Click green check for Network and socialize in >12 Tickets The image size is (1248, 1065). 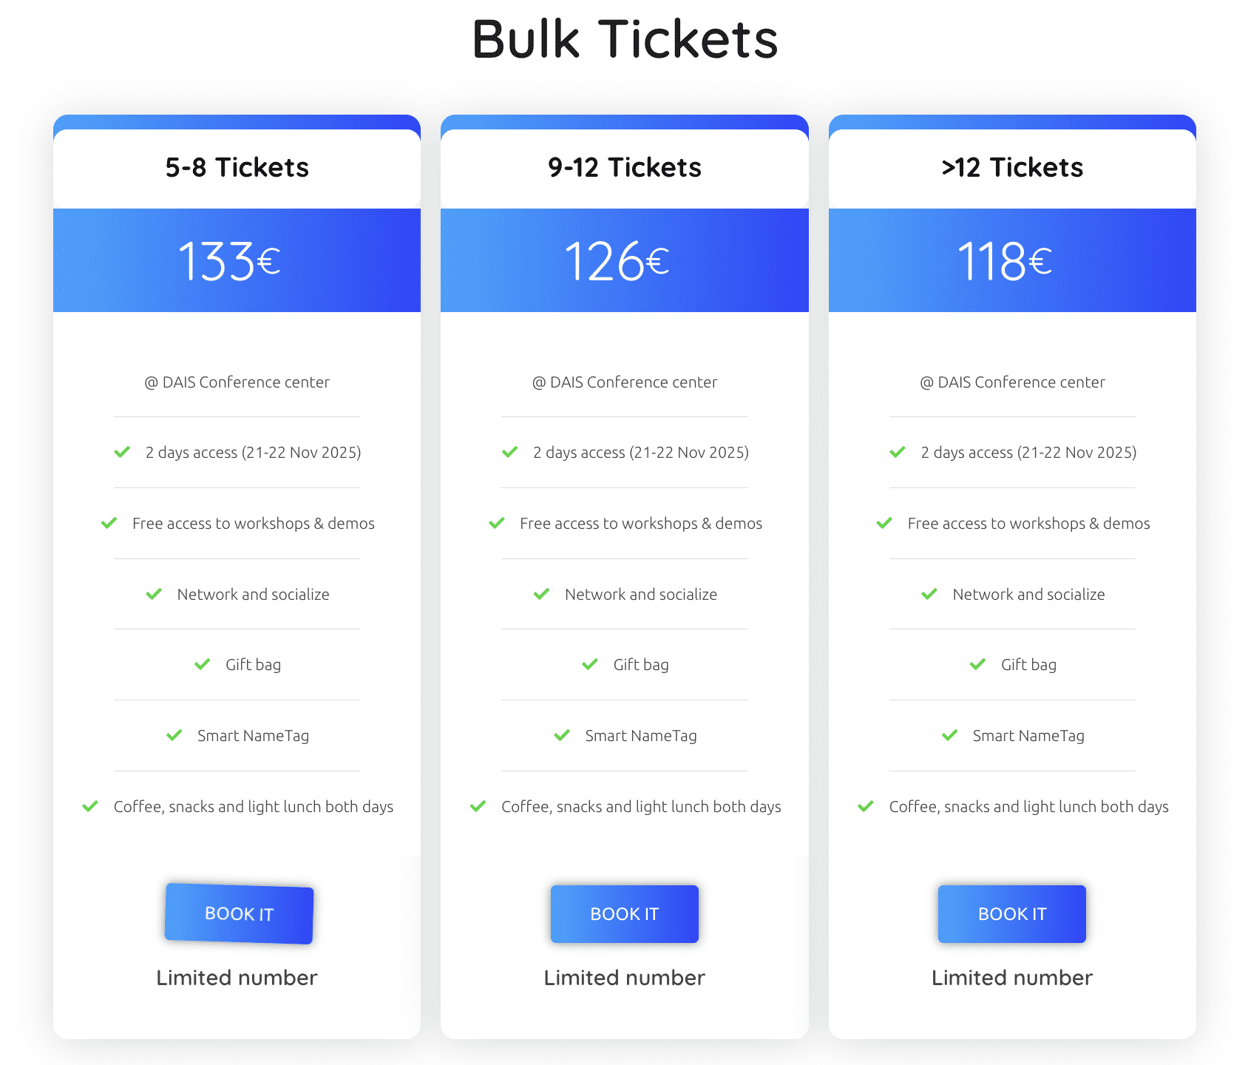click(x=929, y=594)
